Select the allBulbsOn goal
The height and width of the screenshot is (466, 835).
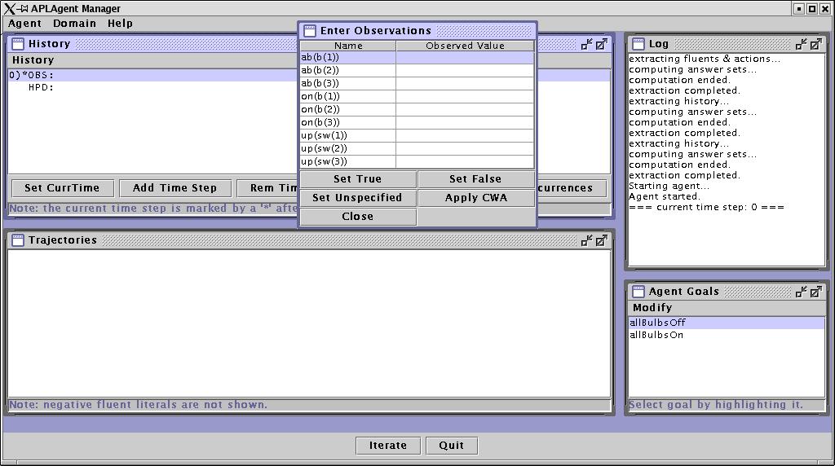point(656,336)
